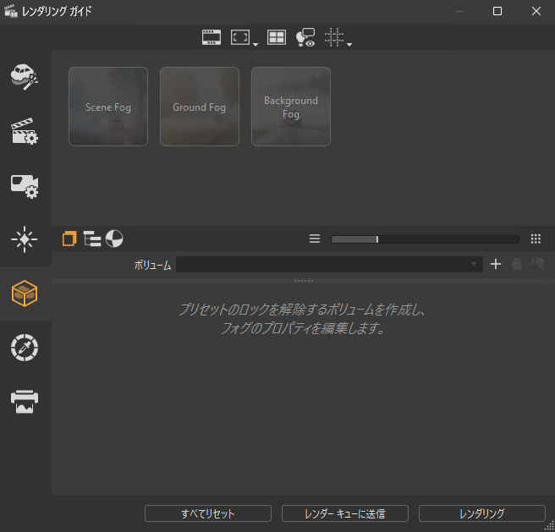
Task: Maximize the レンダリング ガイド window
Action: click(497, 11)
